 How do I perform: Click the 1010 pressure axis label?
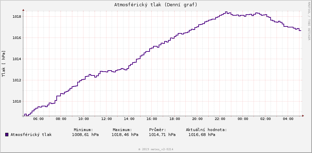[x=16, y=101]
